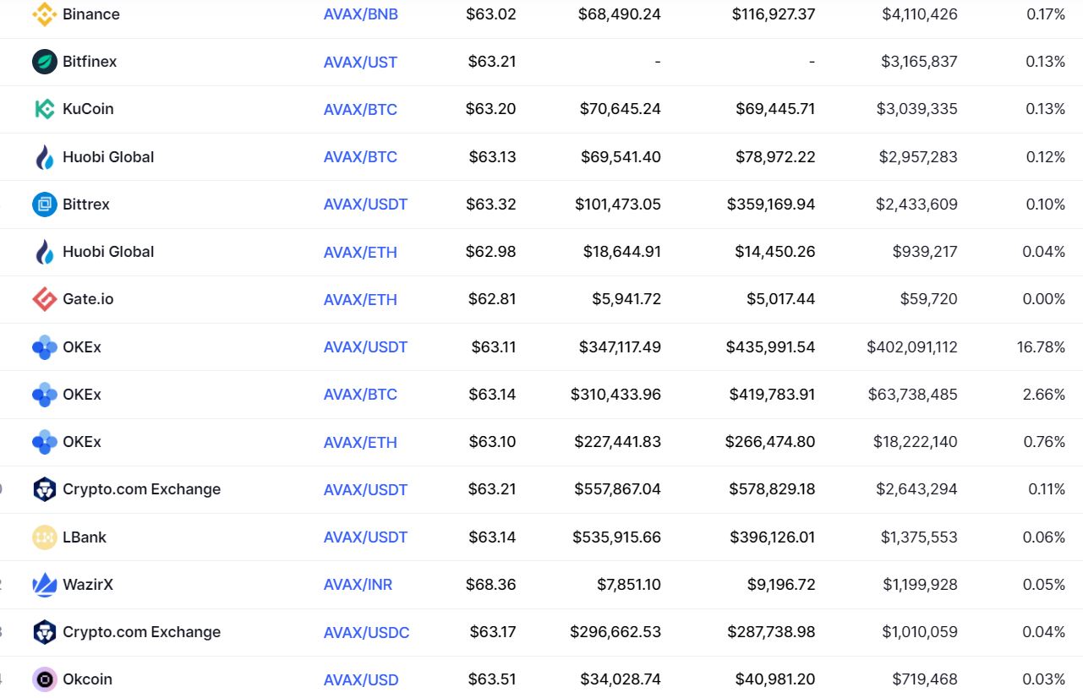Open the AVAX/USDC pair link
1083x698 pixels.
(367, 632)
